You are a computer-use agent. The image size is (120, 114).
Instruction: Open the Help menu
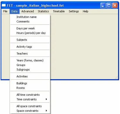(x=85, y=11)
